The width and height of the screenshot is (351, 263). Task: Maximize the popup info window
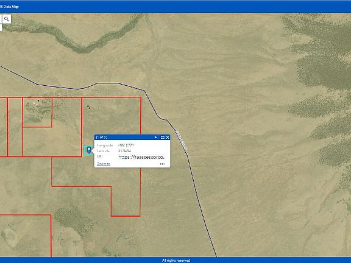(x=163, y=138)
